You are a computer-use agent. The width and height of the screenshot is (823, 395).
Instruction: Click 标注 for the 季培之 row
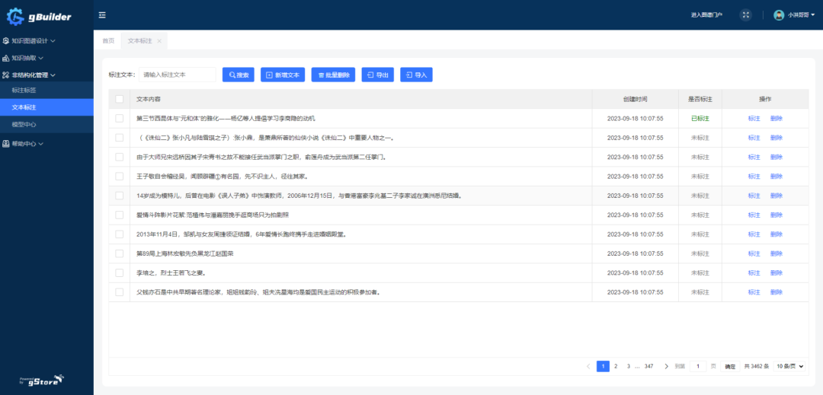pos(754,273)
